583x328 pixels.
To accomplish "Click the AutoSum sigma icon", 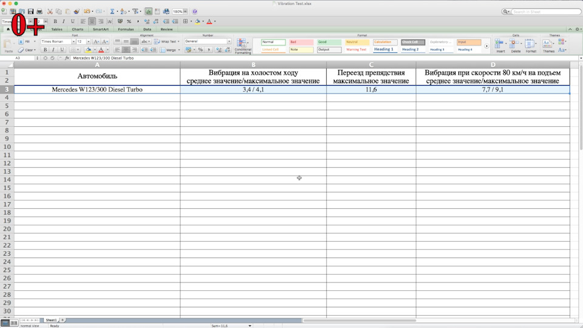I will [x=112, y=12].
